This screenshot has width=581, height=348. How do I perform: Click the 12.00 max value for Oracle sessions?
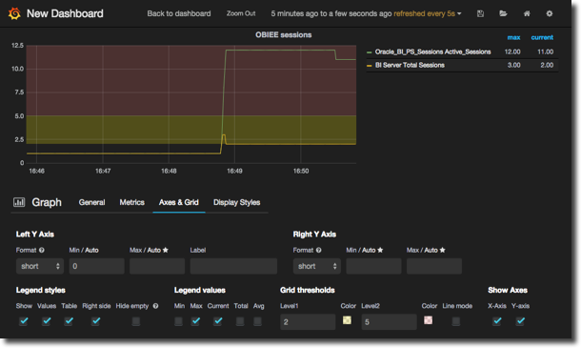coord(512,51)
